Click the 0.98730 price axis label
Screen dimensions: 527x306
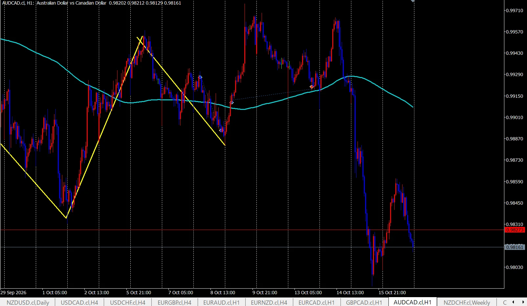[515, 160]
